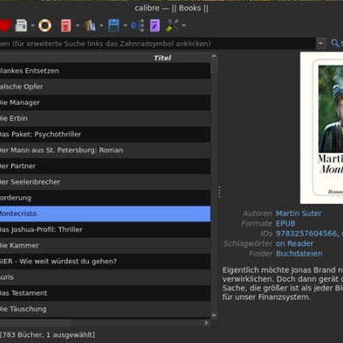This screenshot has height=343, width=343.
Task: Click the book list scroll-down arrow
Action: click(214, 316)
